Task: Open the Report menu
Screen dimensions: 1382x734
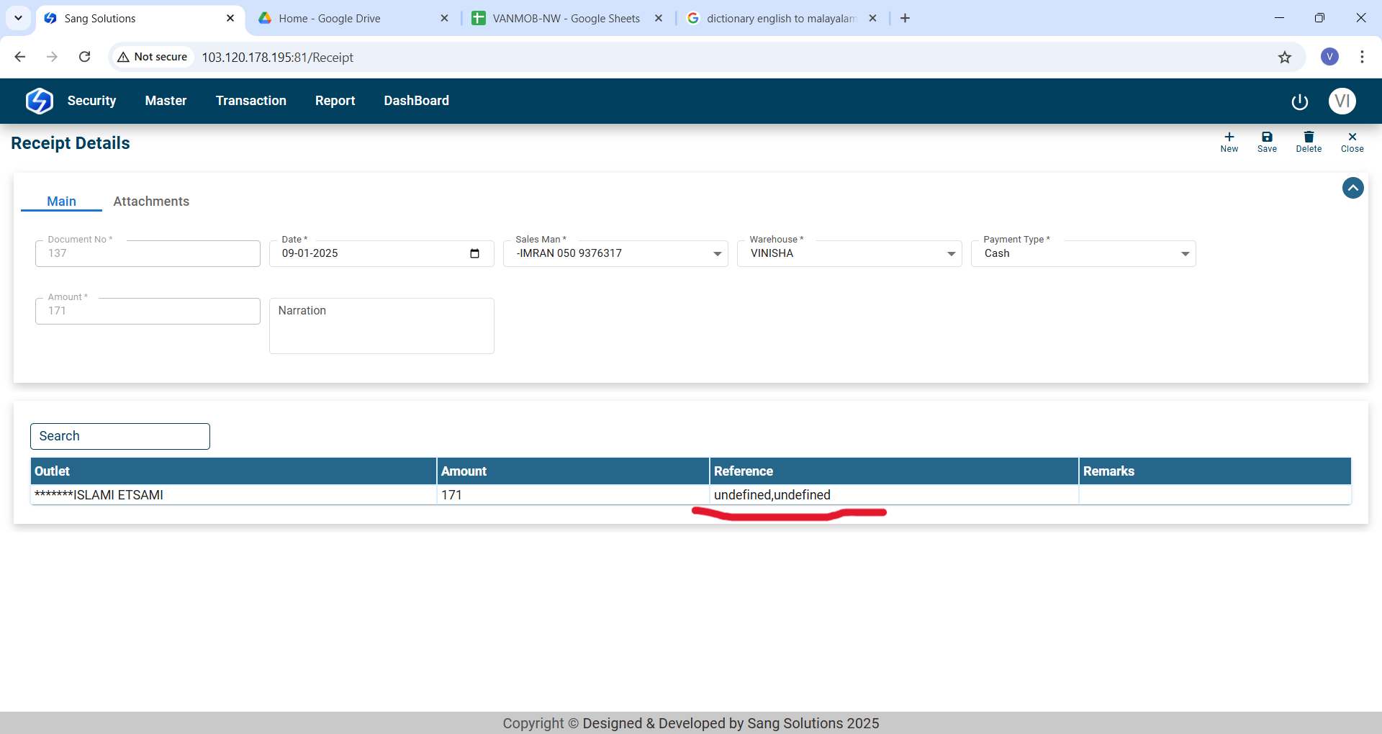Action: (335, 101)
